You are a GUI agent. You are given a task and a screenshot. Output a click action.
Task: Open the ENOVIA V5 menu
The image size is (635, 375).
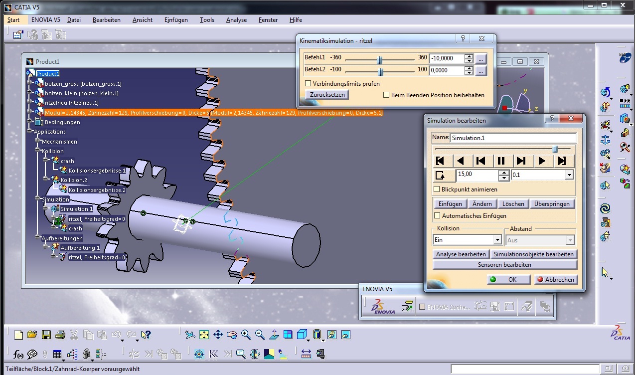pos(45,20)
